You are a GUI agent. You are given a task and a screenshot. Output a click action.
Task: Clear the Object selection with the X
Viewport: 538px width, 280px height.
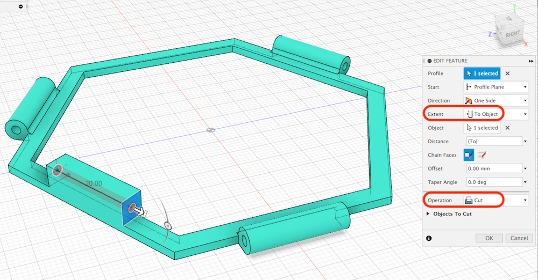point(507,128)
